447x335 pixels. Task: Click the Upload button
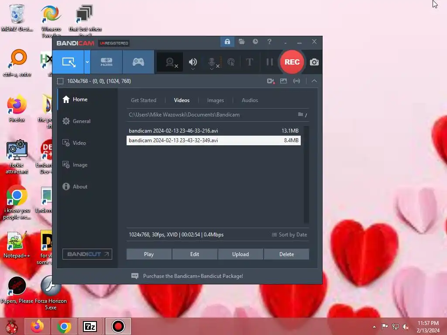241,254
